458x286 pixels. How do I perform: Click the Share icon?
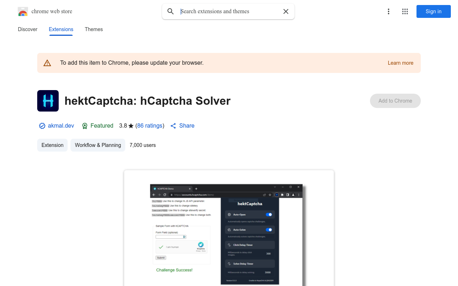[x=172, y=125]
